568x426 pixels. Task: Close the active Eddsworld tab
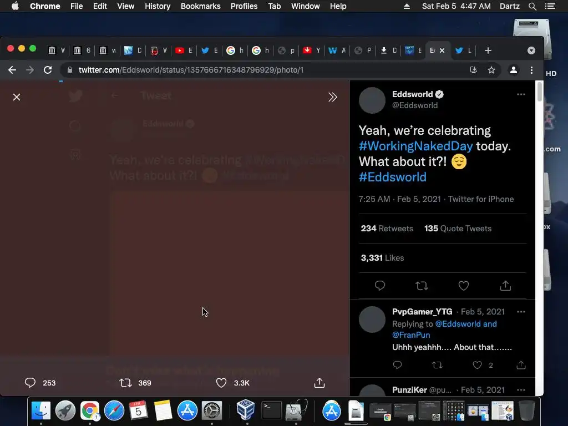pyautogui.click(x=442, y=50)
